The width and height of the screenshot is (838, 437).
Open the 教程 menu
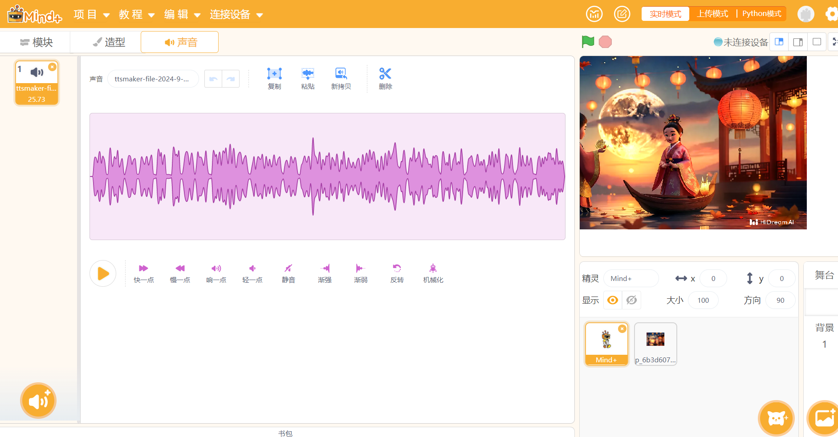click(137, 15)
